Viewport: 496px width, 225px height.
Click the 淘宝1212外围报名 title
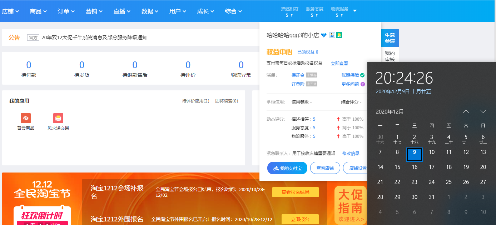tap(117, 219)
